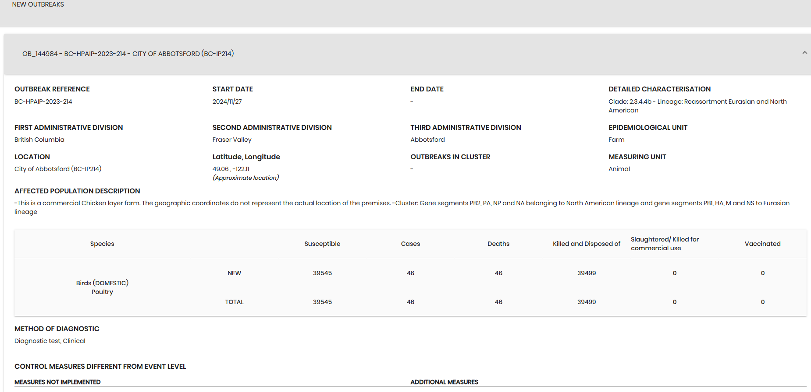Click the coordinates 49.06 , -122.11
Screen dimensions: 811x392
click(231, 169)
